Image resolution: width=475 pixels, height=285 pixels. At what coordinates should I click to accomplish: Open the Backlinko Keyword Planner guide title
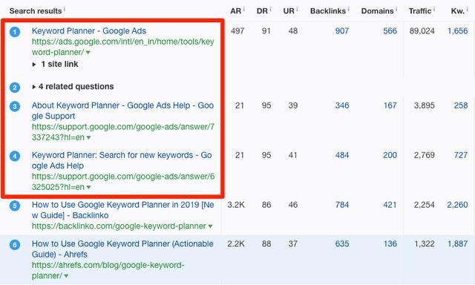[122, 210]
